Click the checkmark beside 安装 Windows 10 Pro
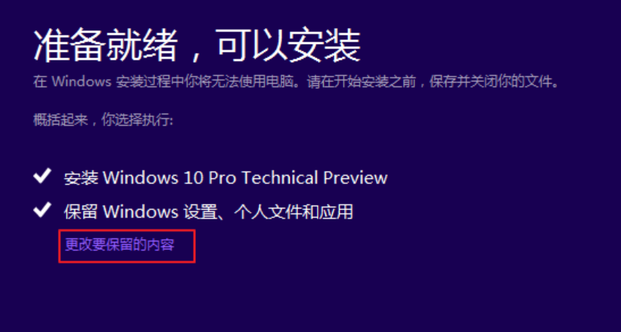This screenshot has width=621, height=332. (42, 176)
